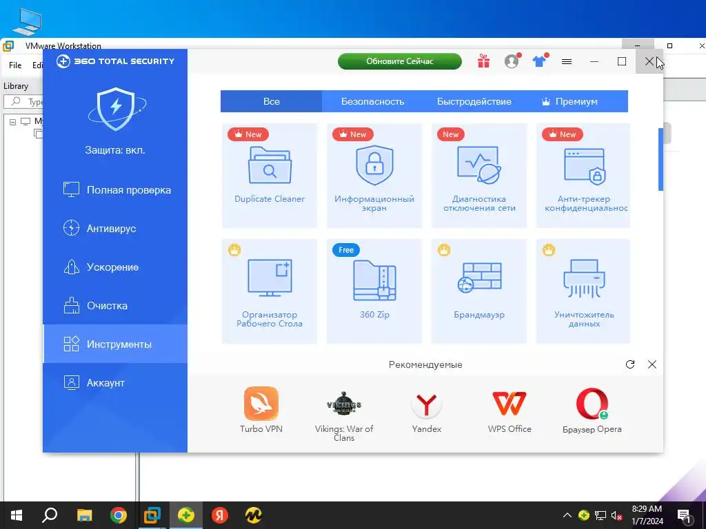Image resolution: width=706 pixels, height=529 pixels.
Task: Select Vikings: War of Clans app
Action: (x=344, y=415)
